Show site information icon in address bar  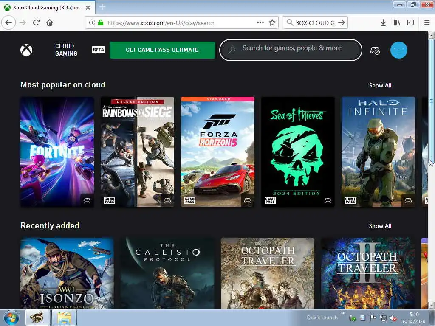pos(92,23)
